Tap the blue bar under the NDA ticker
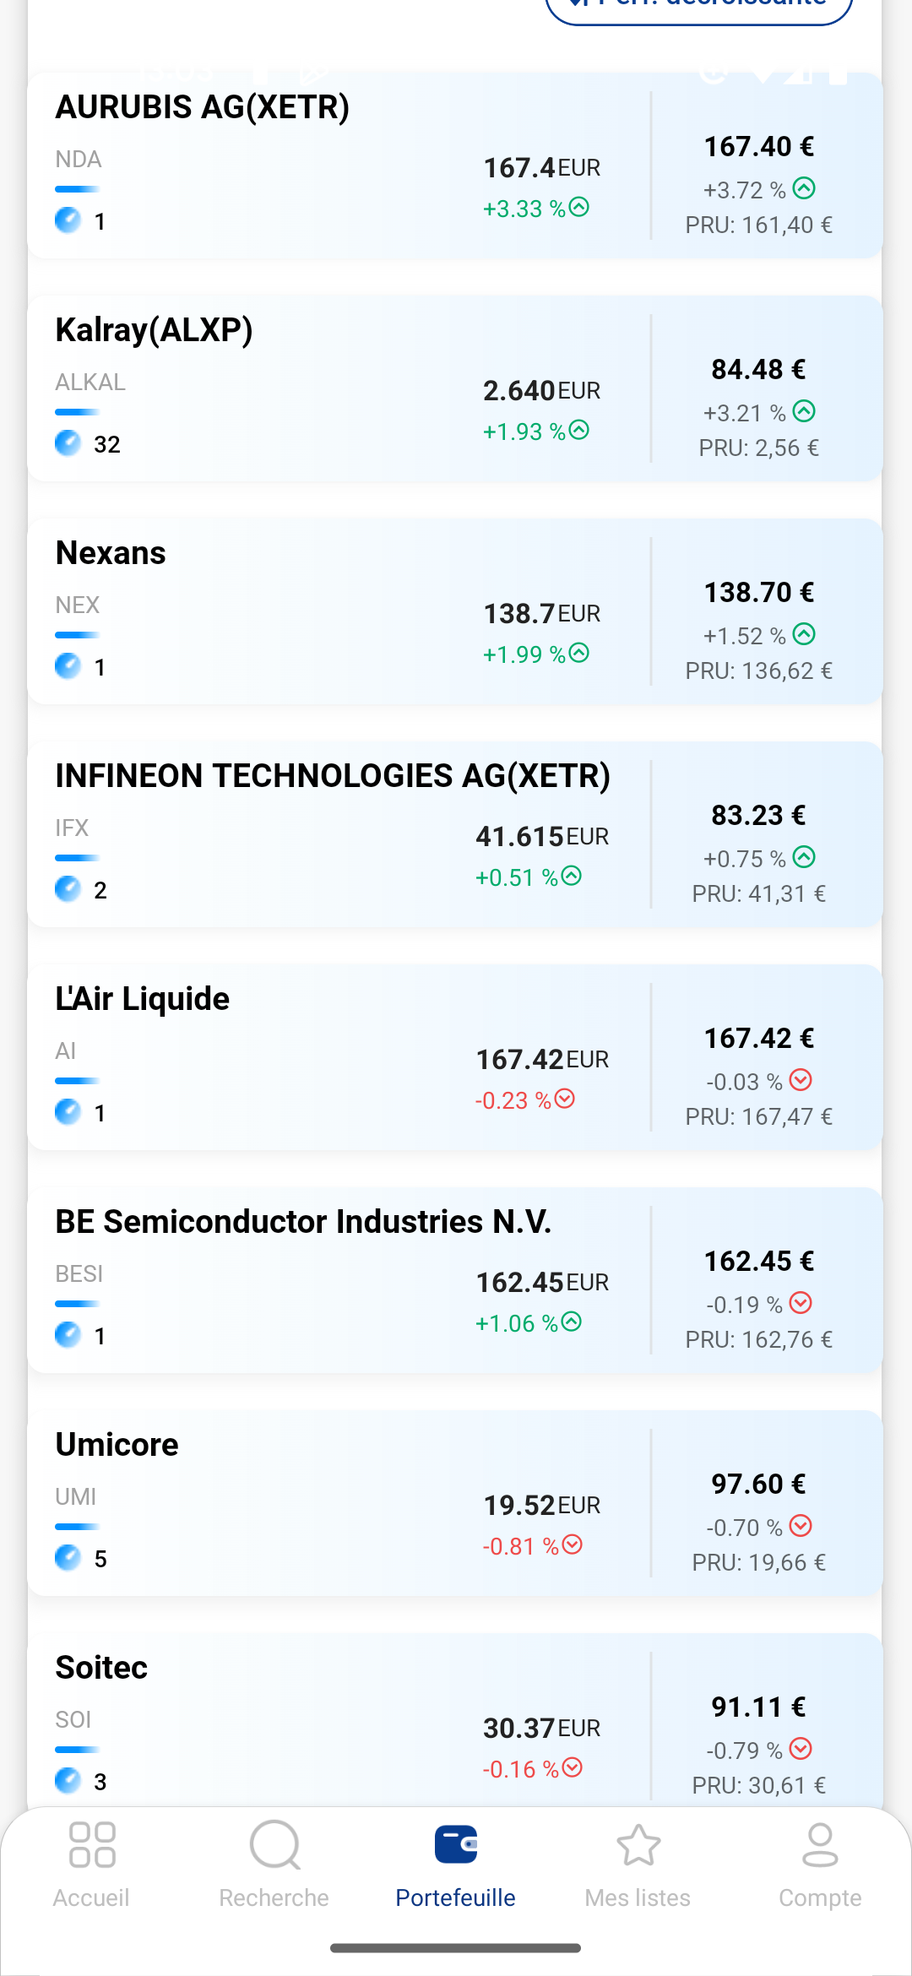912x1976 pixels. pos(77,189)
